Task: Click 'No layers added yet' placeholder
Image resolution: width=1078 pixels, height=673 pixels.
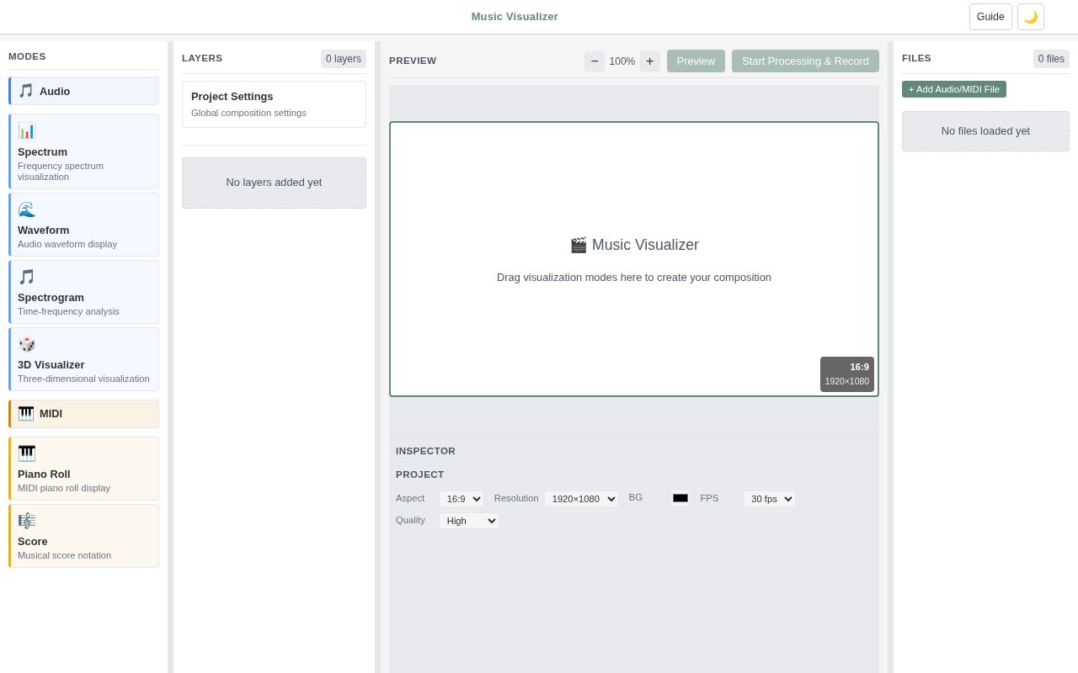Action: click(274, 183)
